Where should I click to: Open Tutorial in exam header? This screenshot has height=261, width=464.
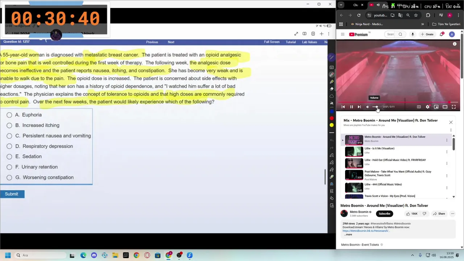pyautogui.click(x=291, y=42)
